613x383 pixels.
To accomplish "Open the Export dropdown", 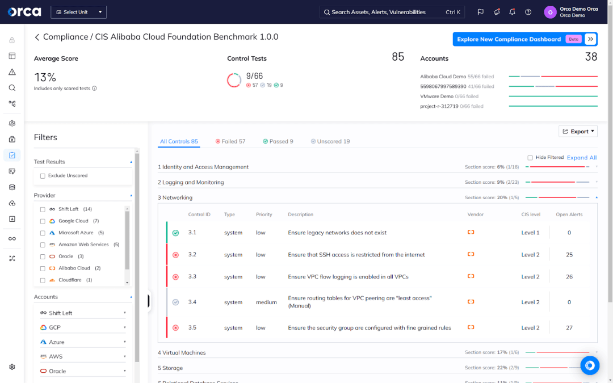I will pos(578,131).
